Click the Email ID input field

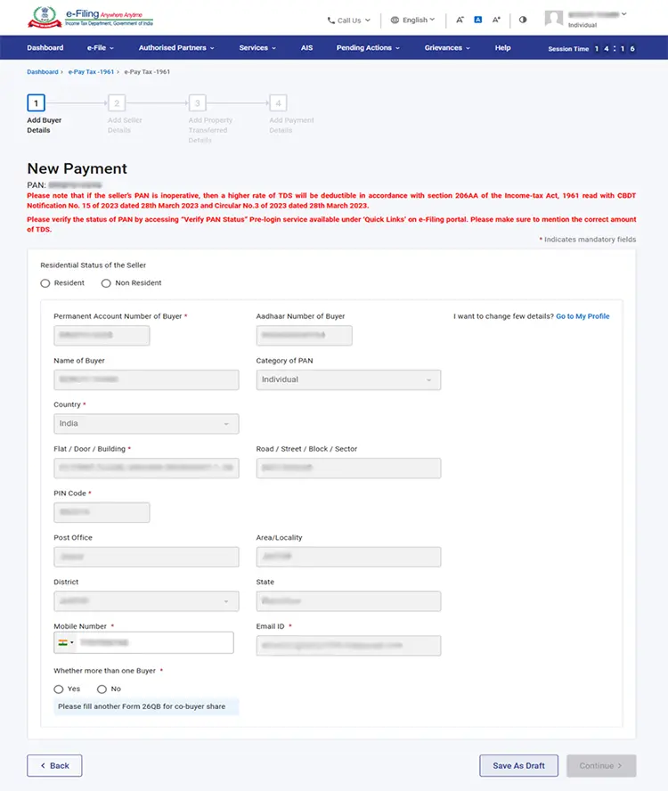[348, 646]
